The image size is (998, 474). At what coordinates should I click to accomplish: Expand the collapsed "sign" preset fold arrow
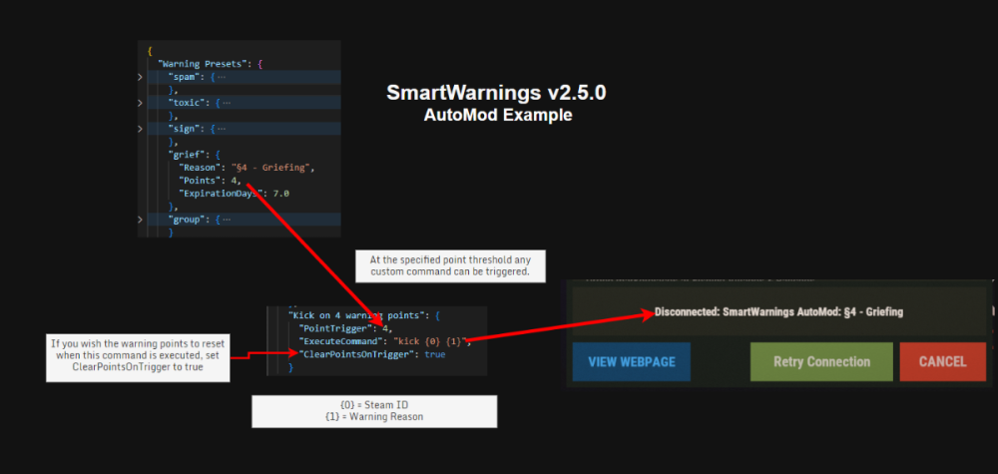141,129
